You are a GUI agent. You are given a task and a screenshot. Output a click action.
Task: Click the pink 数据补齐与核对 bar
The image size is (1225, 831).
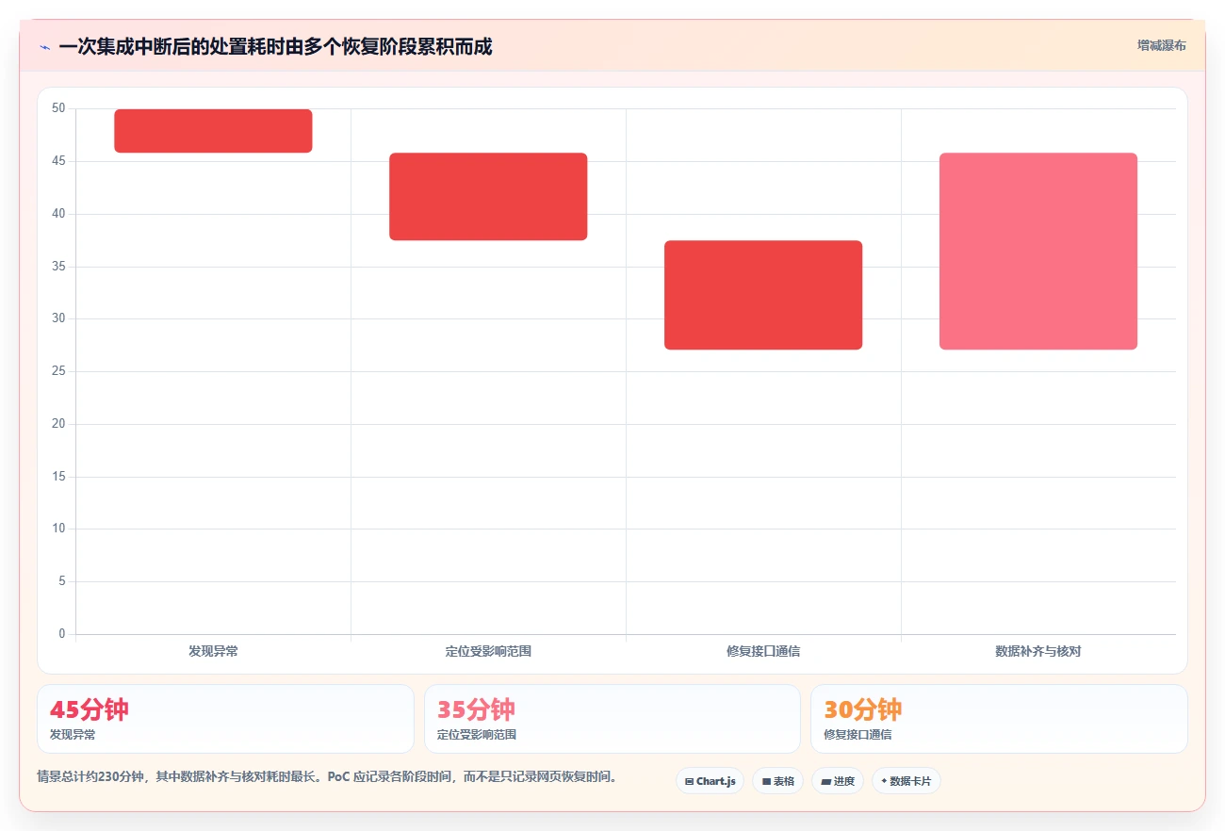click(1038, 252)
